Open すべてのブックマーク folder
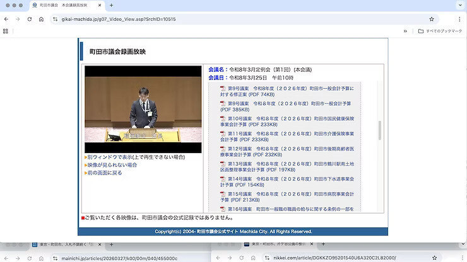 click(x=440, y=31)
